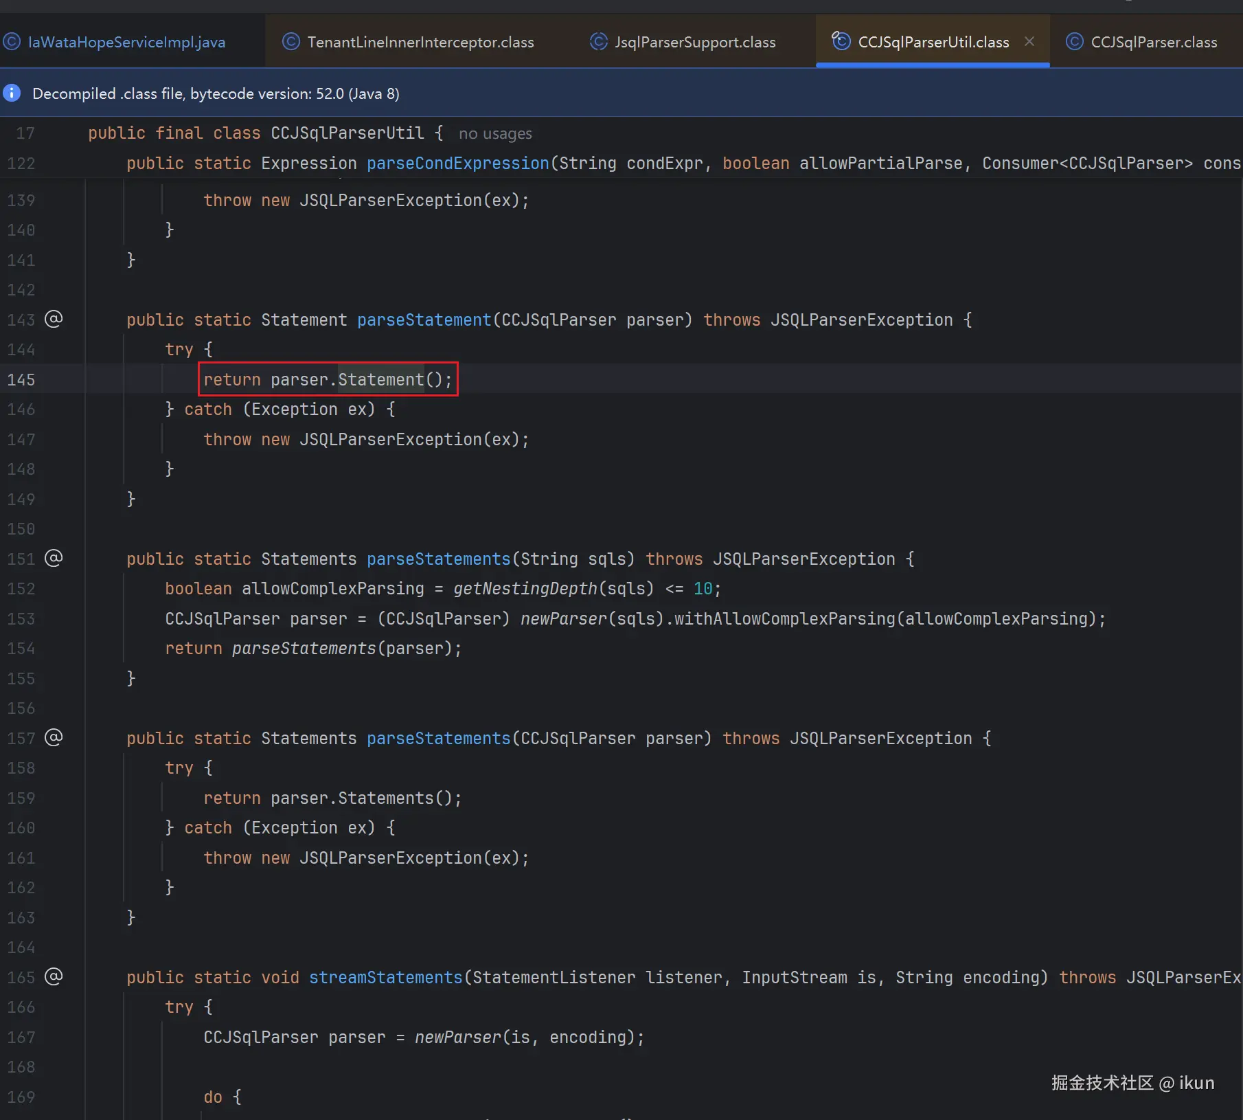This screenshot has width=1243, height=1120.
Task: Click the 'try' keyword on line 166
Action: point(179,1007)
